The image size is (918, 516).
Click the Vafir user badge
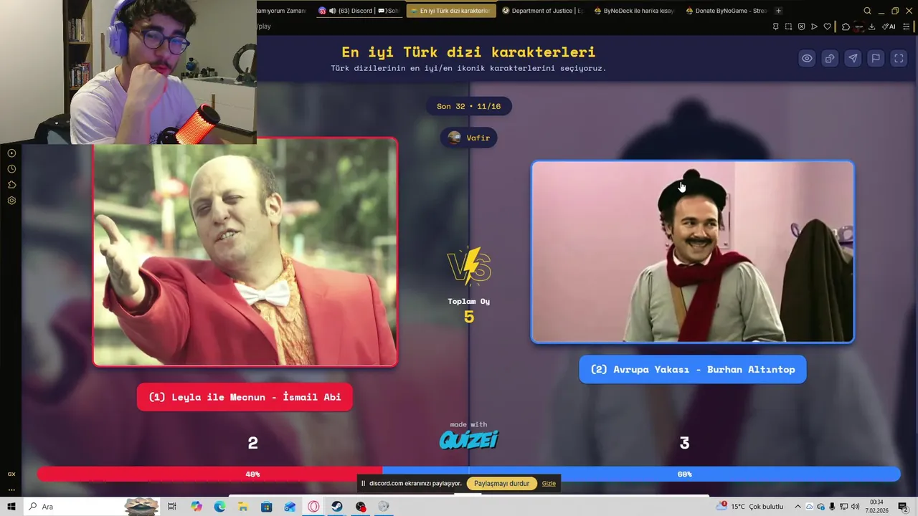468,138
